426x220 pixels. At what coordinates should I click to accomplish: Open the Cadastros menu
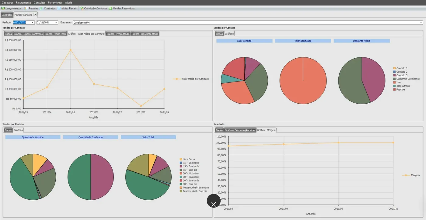click(7, 2)
